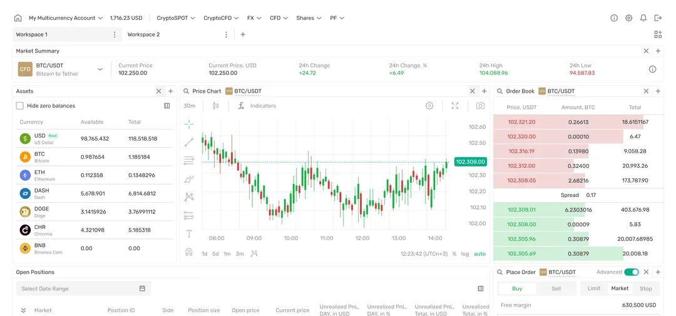Click ask price 102,321.20
This screenshot has height=316, width=676.
pos(521,122)
